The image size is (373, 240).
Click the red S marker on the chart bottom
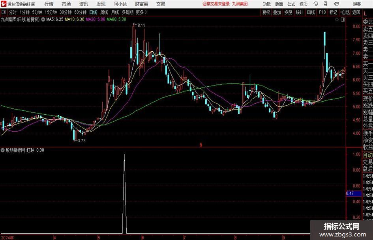[x=201, y=145]
